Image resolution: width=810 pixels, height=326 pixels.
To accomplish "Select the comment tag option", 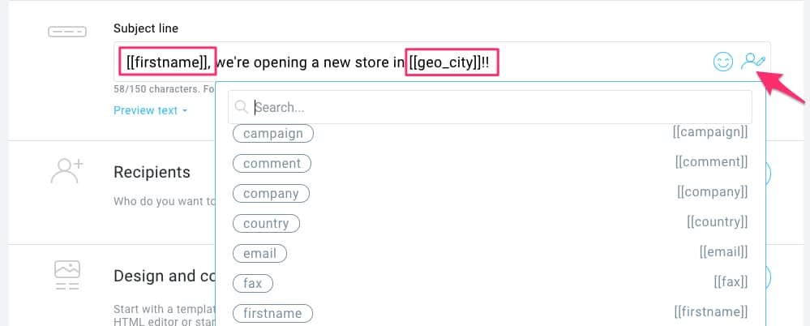I will (272, 163).
